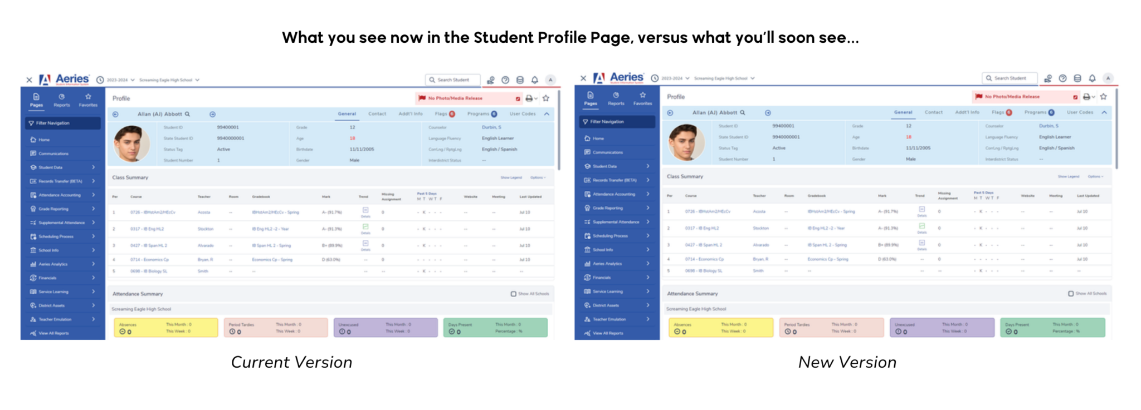
Task: Enable Show All Schools checkbox in right window
Action: (1070, 293)
